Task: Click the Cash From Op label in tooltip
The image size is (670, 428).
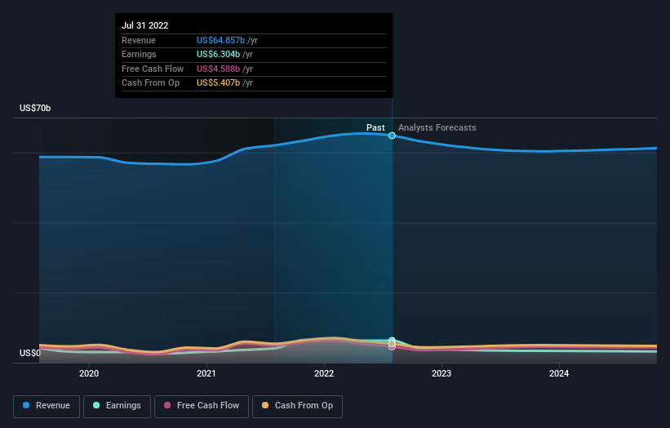Action: click(x=150, y=83)
